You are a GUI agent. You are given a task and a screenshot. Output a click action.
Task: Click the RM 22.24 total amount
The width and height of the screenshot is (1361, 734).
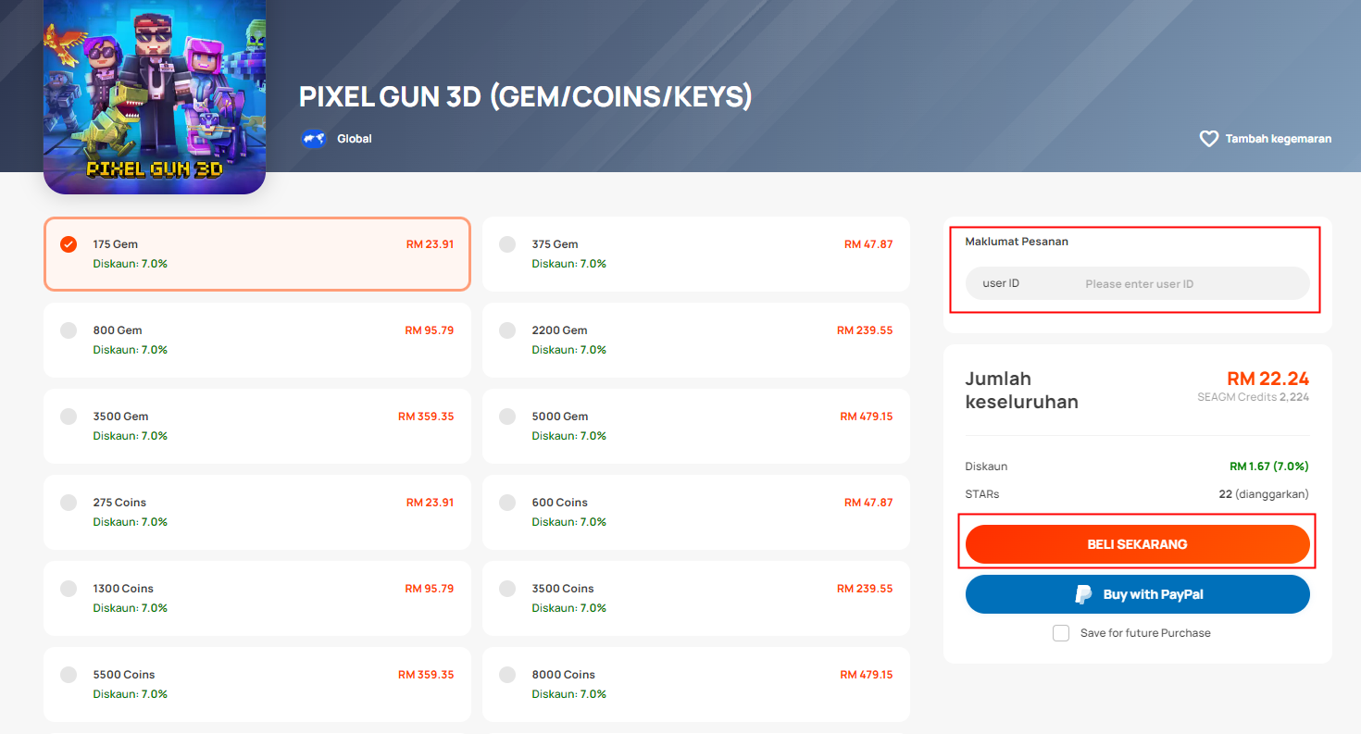(x=1267, y=379)
